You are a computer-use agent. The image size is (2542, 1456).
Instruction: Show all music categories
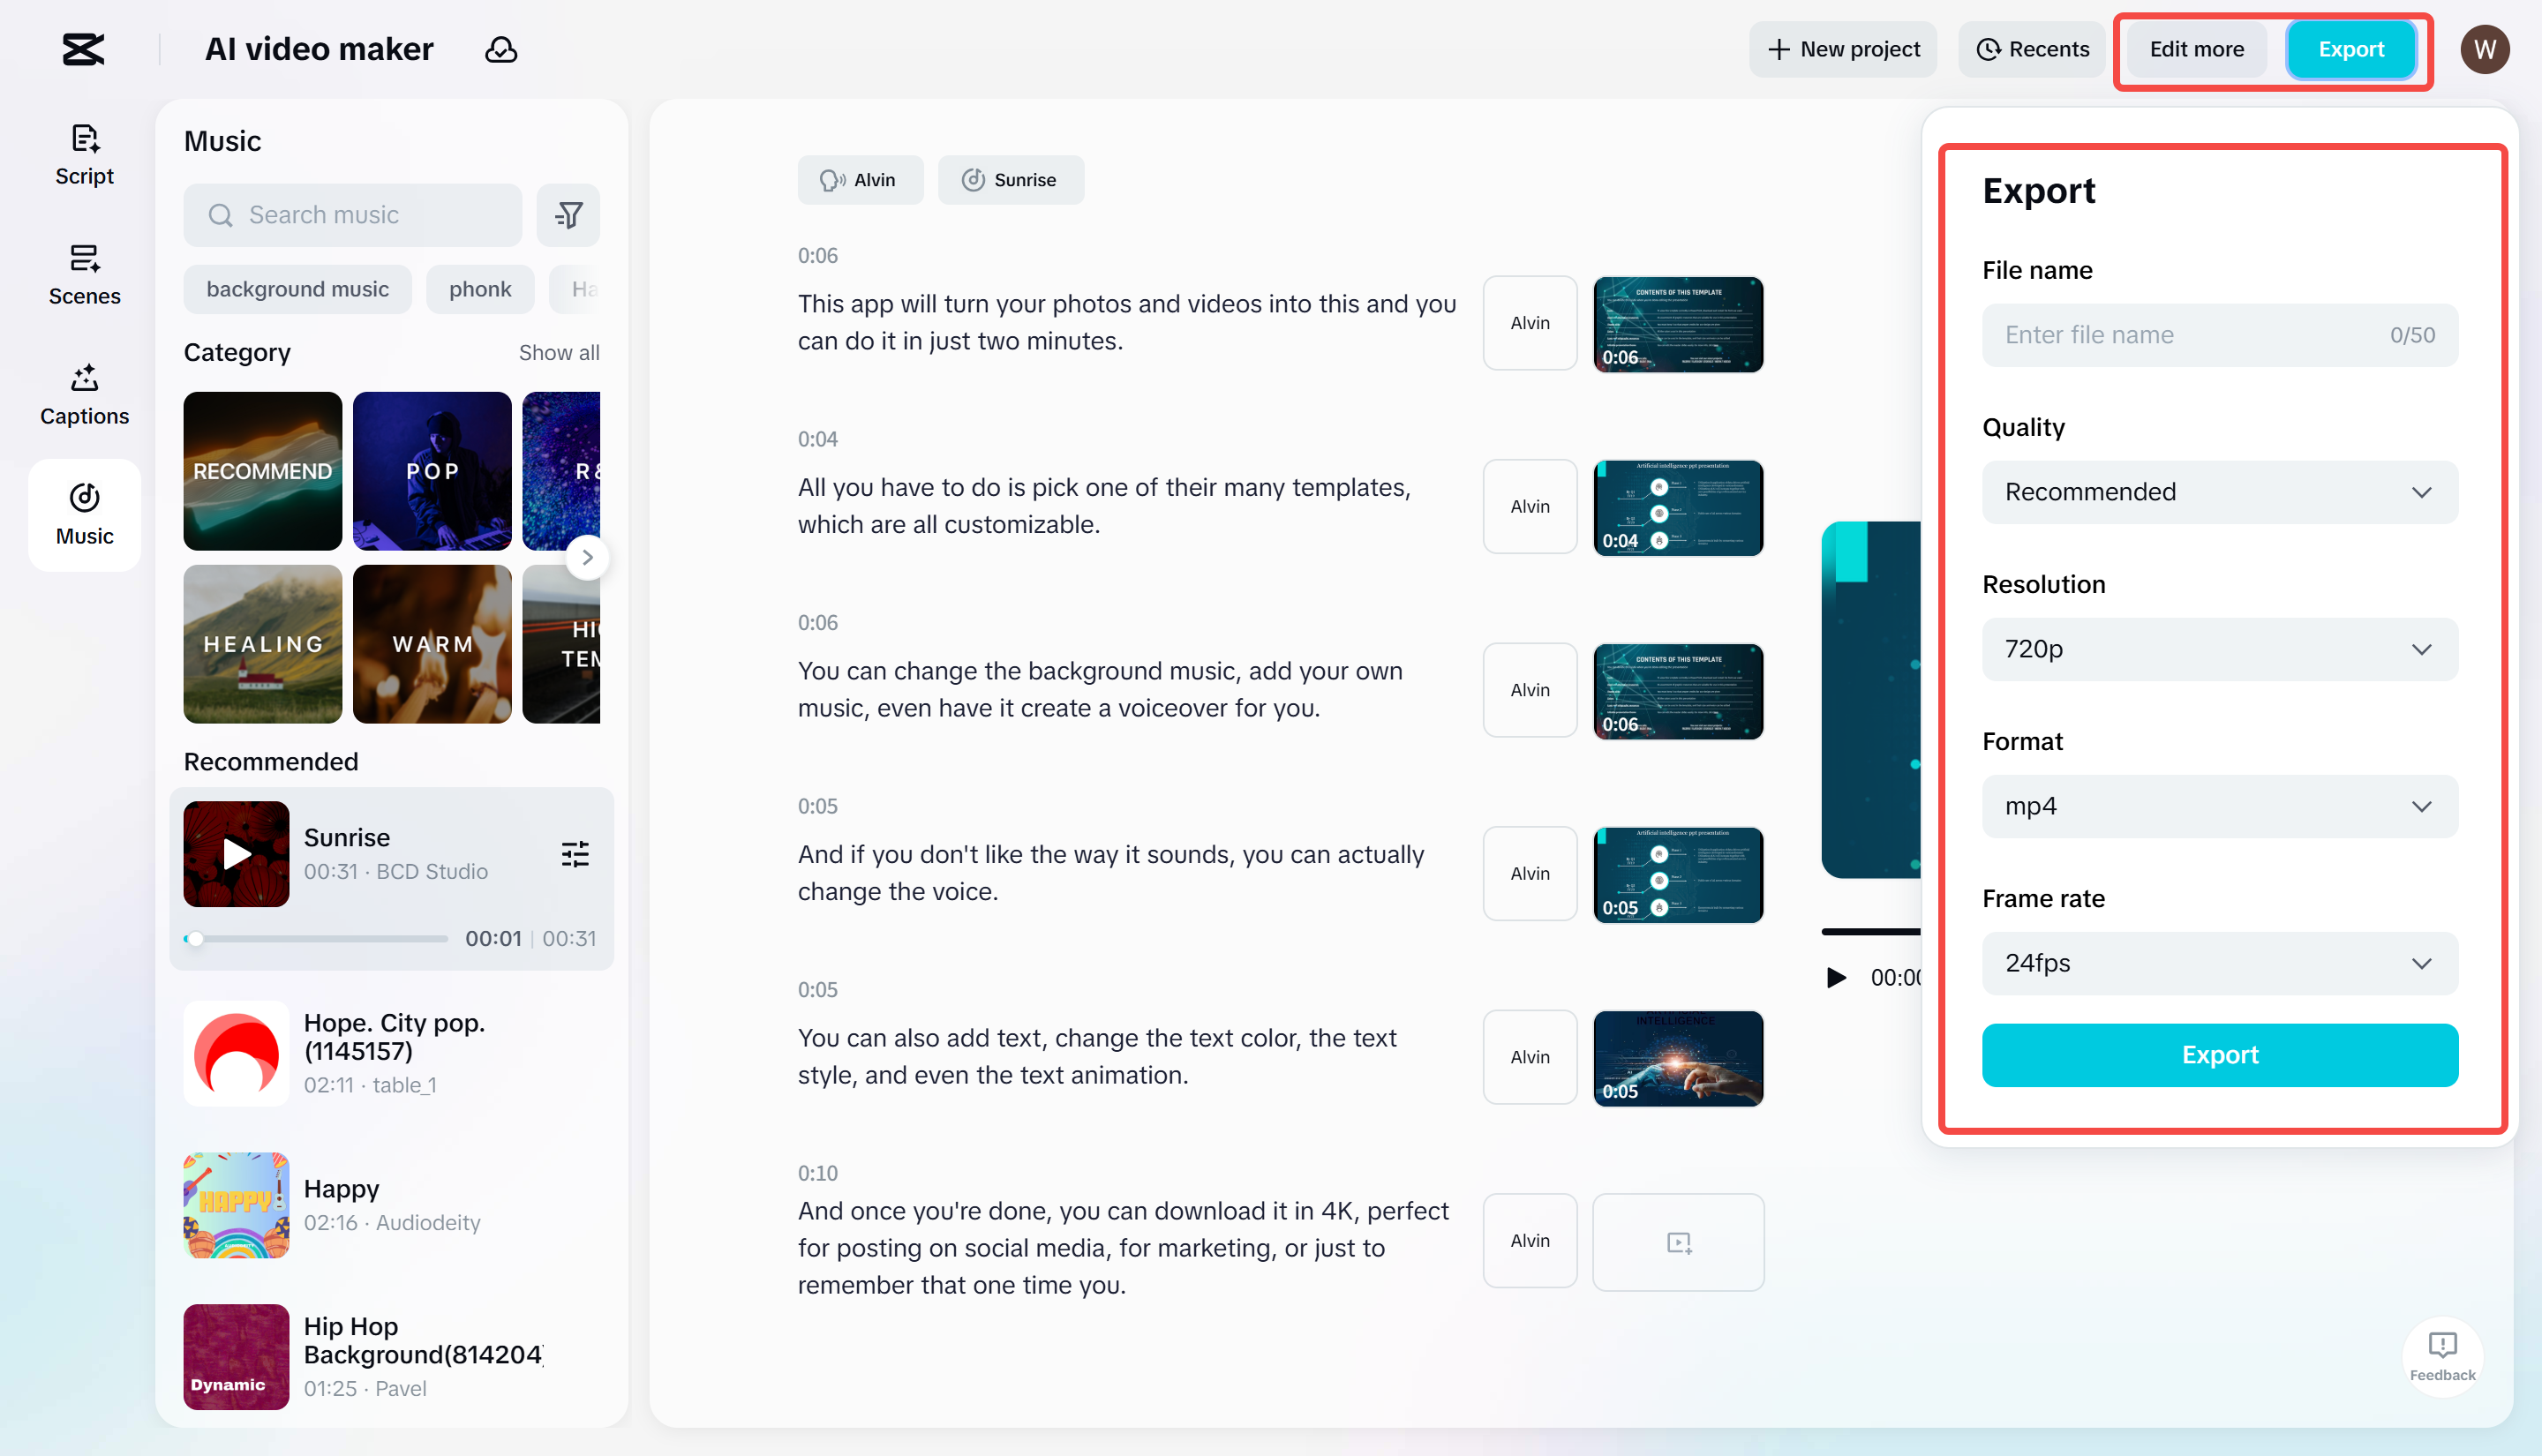pos(558,352)
